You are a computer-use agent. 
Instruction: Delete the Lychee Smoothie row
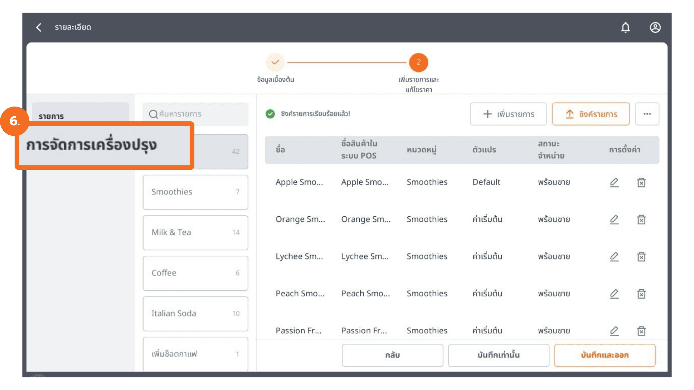[x=641, y=257]
